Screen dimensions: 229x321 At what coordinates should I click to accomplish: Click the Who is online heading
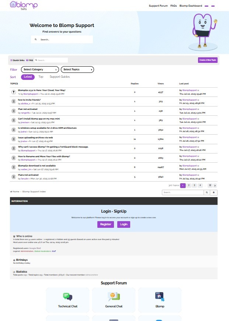[24, 236]
